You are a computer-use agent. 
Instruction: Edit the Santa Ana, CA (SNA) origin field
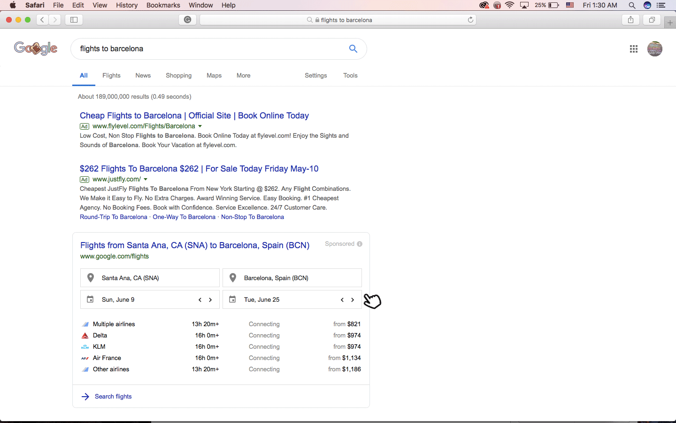tap(150, 278)
